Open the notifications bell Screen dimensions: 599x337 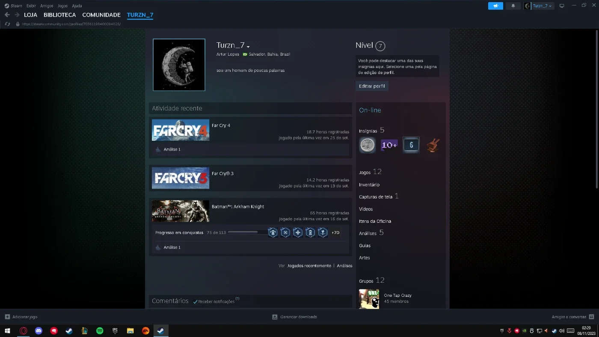513,6
